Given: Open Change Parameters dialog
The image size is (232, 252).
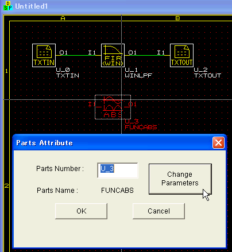Looking at the screenshot, I should pyautogui.click(x=180, y=179).
